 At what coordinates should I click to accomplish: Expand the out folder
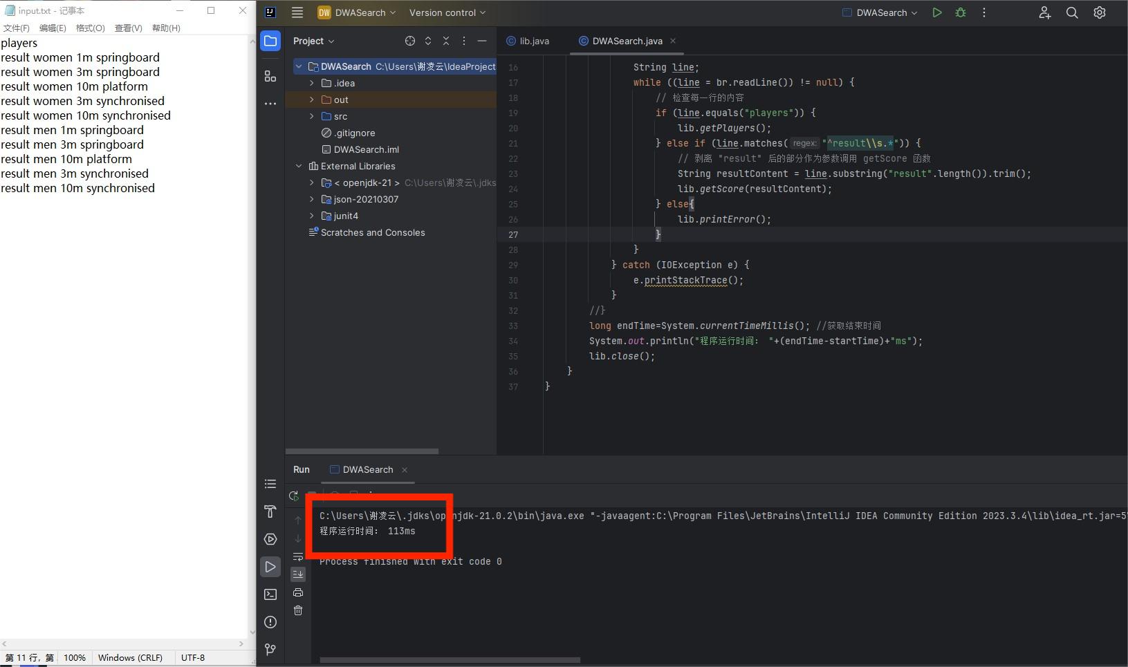tap(311, 100)
